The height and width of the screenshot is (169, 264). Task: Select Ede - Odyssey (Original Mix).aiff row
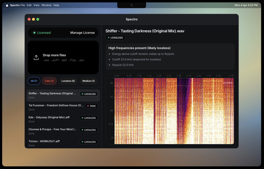tap(63, 119)
